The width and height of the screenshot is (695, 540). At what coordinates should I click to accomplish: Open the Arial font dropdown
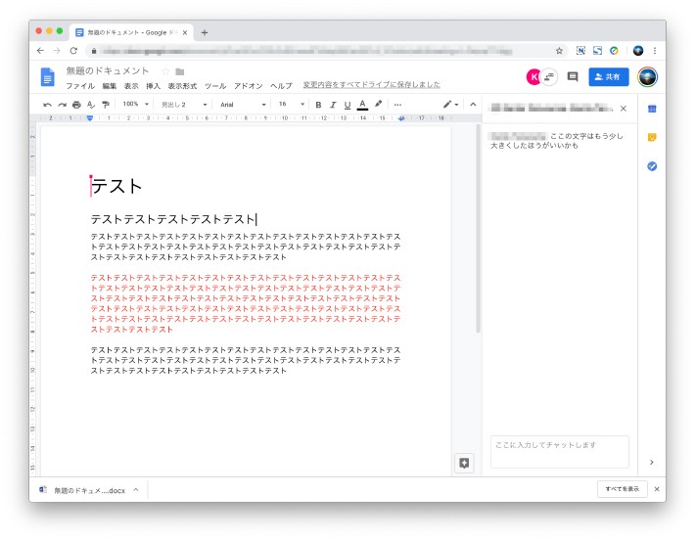[243, 105]
